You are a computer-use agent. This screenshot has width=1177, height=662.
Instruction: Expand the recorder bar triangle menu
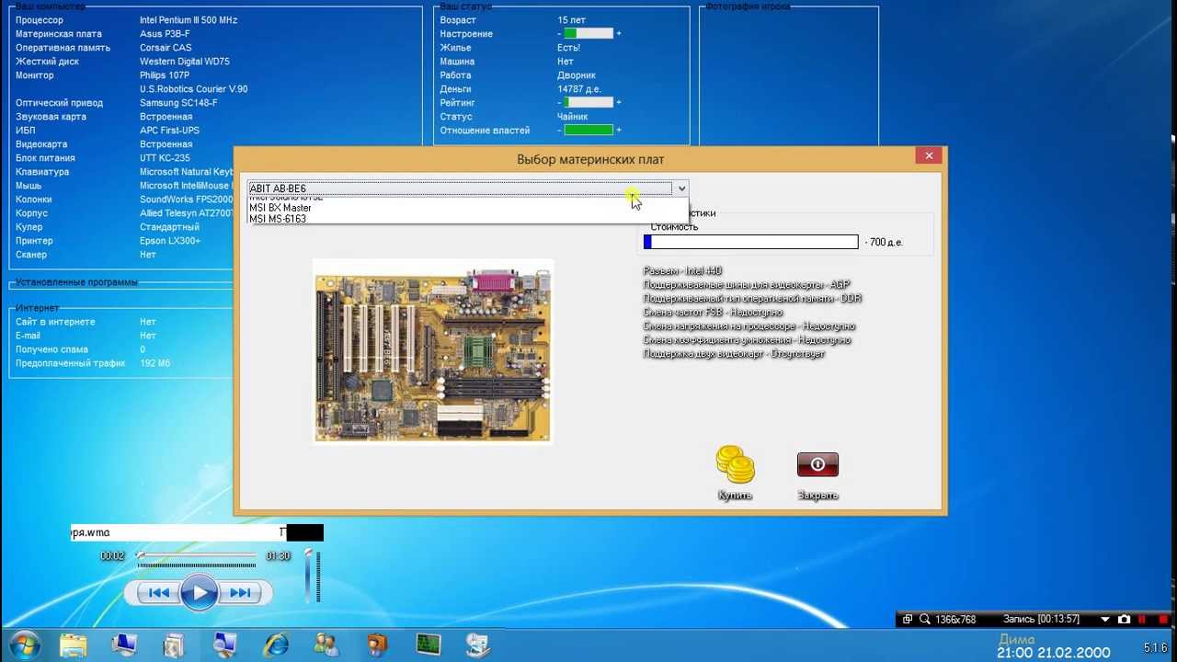[x=1104, y=620]
